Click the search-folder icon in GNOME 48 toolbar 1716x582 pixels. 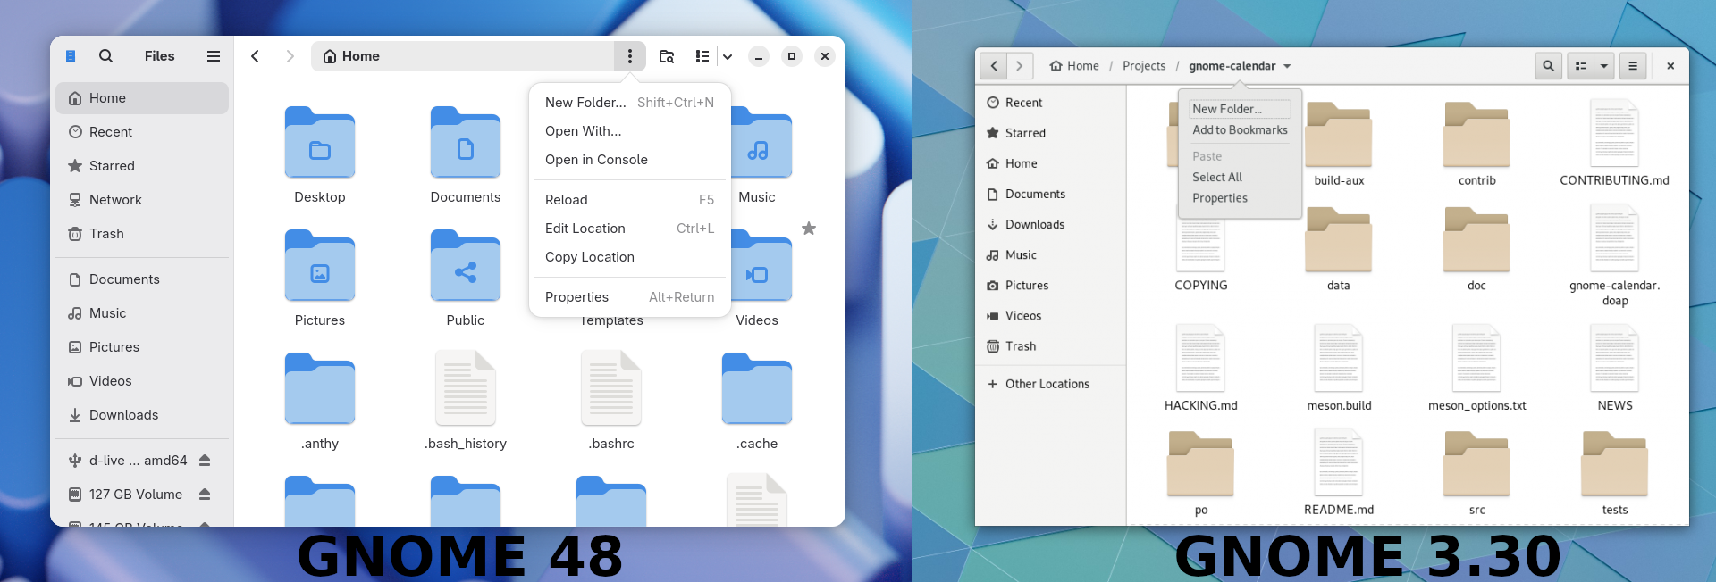(x=667, y=56)
